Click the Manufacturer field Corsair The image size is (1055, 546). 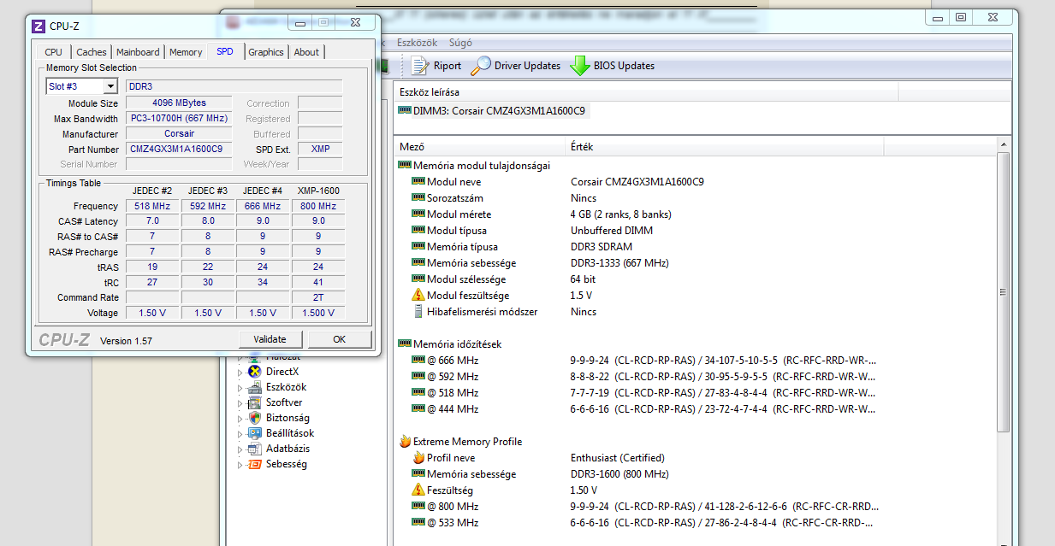[x=179, y=133]
